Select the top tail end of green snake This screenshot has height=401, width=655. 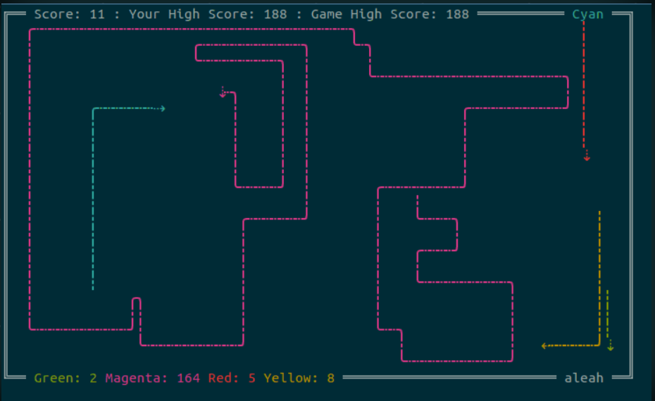click(x=607, y=291)
